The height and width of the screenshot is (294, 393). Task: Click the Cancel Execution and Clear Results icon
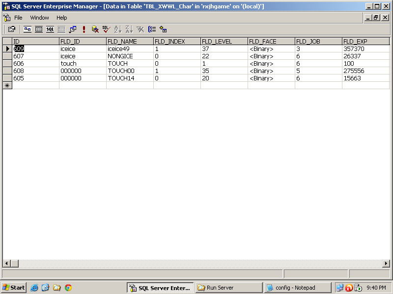coord(95,29)
